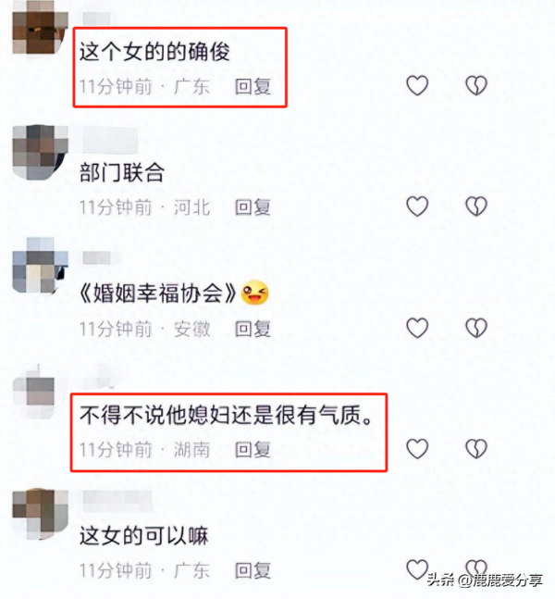The width and height of the screenshot is (555, 599).
Task: Open avatar of first commenter from 广东
Action: coord(40,28)
